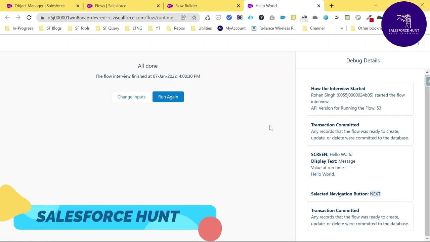This screenshot has width=430, height=242.
Task: Open the SF Blogs bookmarks folder
Action: click(x=51, y=28)
